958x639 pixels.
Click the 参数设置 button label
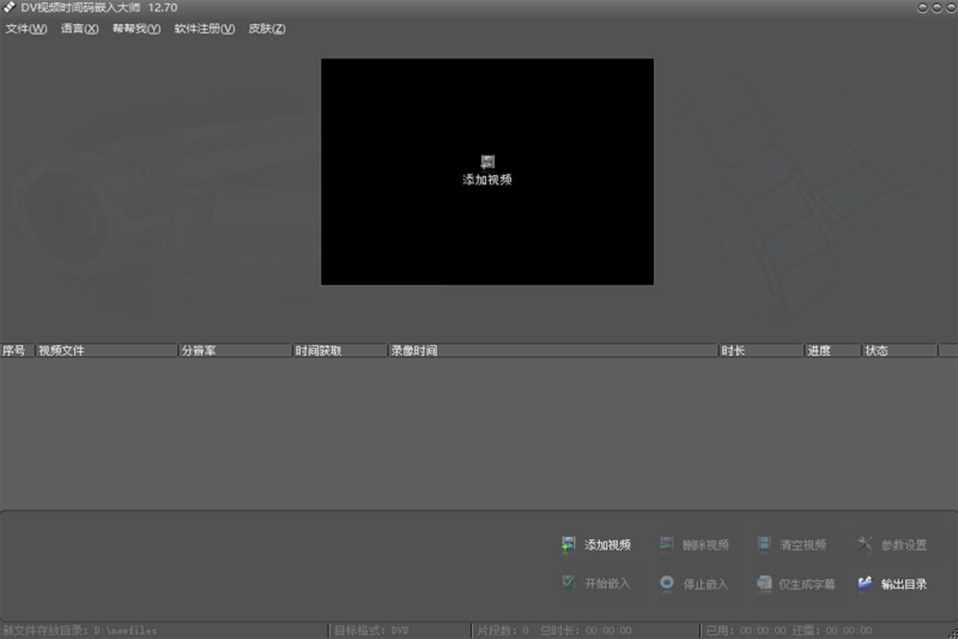[904, 546]
